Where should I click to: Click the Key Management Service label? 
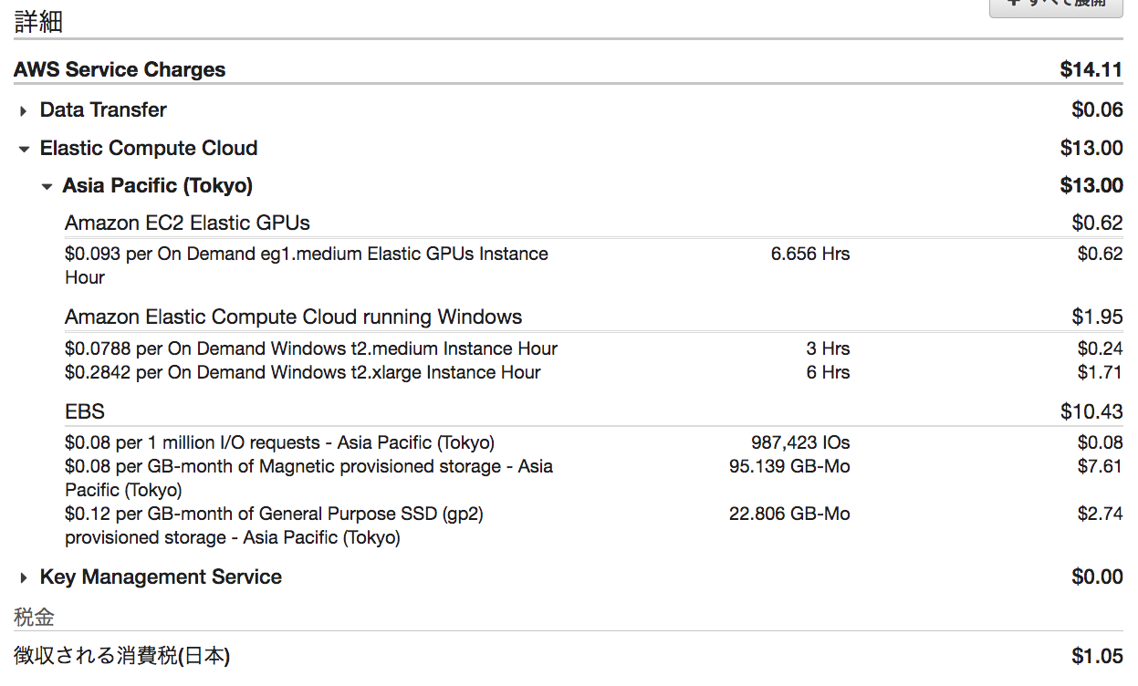tap(161, 577)
